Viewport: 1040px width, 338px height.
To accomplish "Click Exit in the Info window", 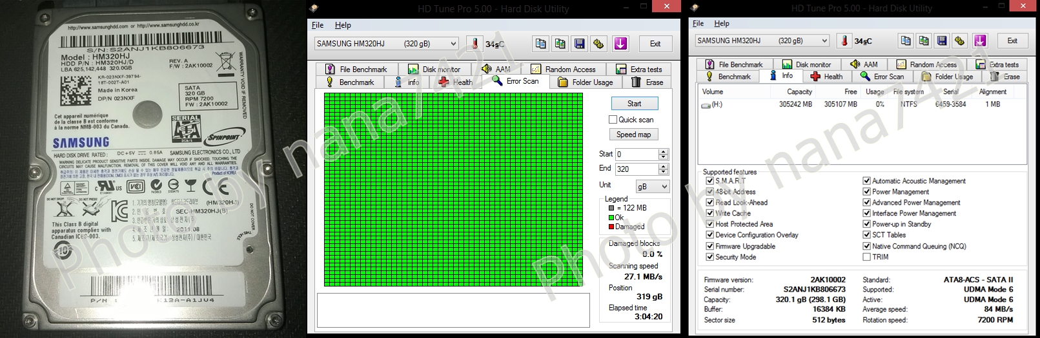I will [1012, 41].
